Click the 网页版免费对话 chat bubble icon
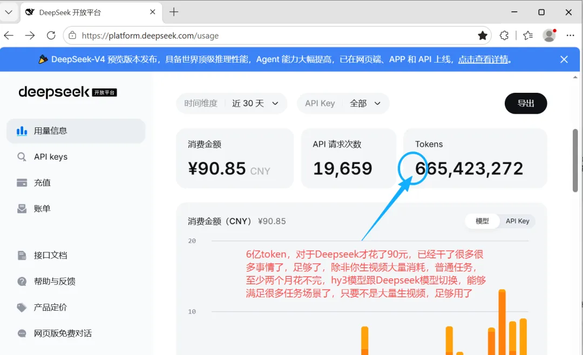Viewport: 583px width, 355px height. (x=22, y=333)
